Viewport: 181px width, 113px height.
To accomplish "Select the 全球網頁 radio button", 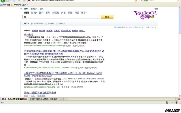I will (46, 23).
